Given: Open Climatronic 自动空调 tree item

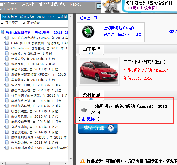Looking at the screenshot, I should coord(39,48).
